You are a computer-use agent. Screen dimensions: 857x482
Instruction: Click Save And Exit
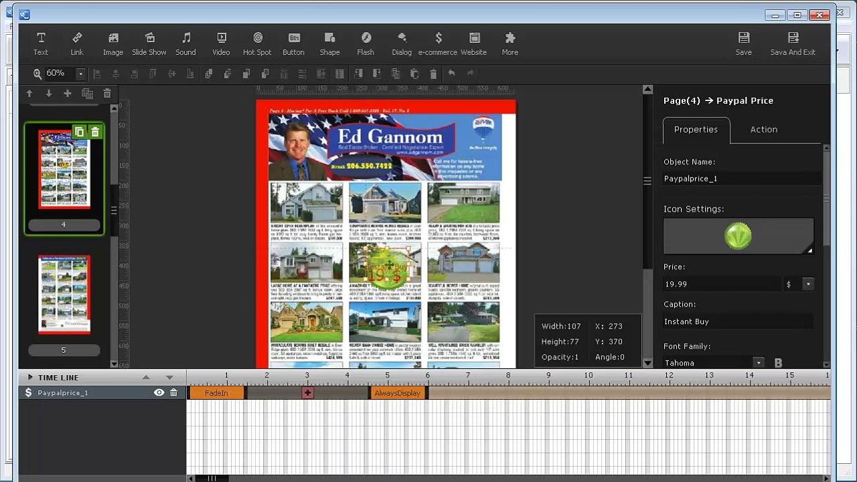(x=793, y=44)
